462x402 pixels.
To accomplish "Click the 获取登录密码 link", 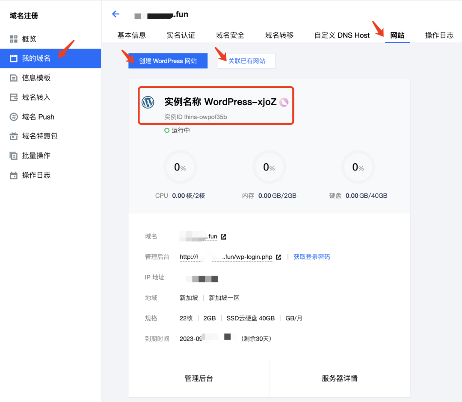I will (311, 257).
